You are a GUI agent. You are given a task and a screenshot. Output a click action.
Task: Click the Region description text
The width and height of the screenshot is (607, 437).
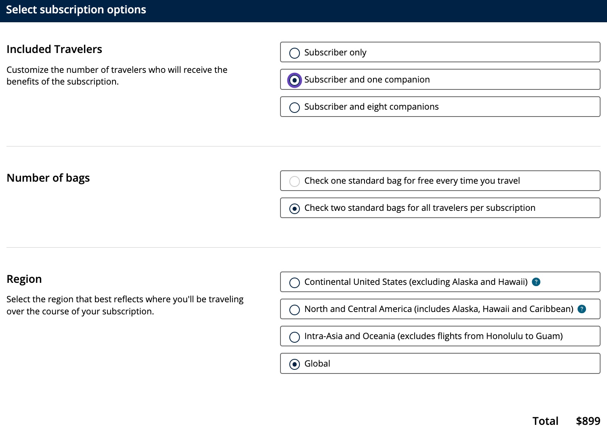point(125,305)
